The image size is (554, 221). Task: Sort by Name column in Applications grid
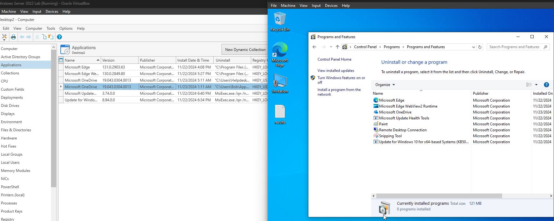point(82,60)
